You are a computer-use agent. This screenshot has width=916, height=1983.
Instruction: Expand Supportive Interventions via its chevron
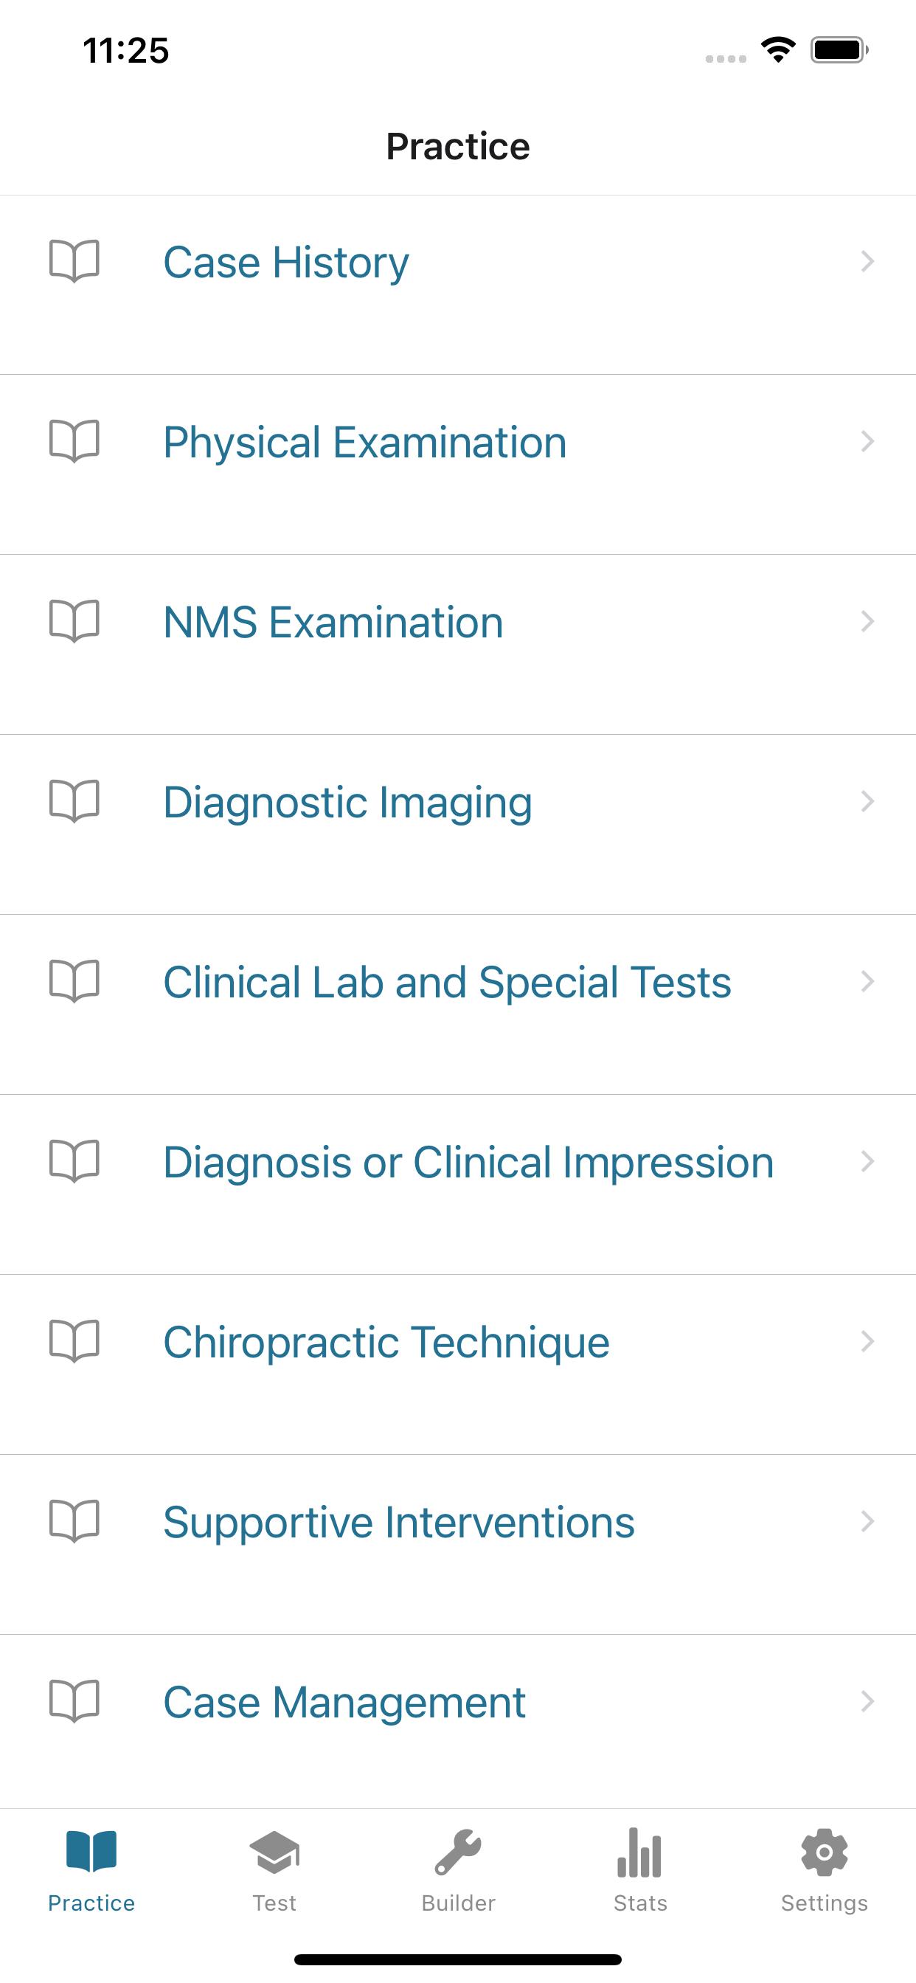(x=867, y=1521)
